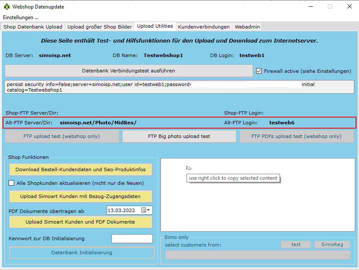Select the Kundenverbindungen tab
Screen dimensions: 359x270
coord(204,27)
